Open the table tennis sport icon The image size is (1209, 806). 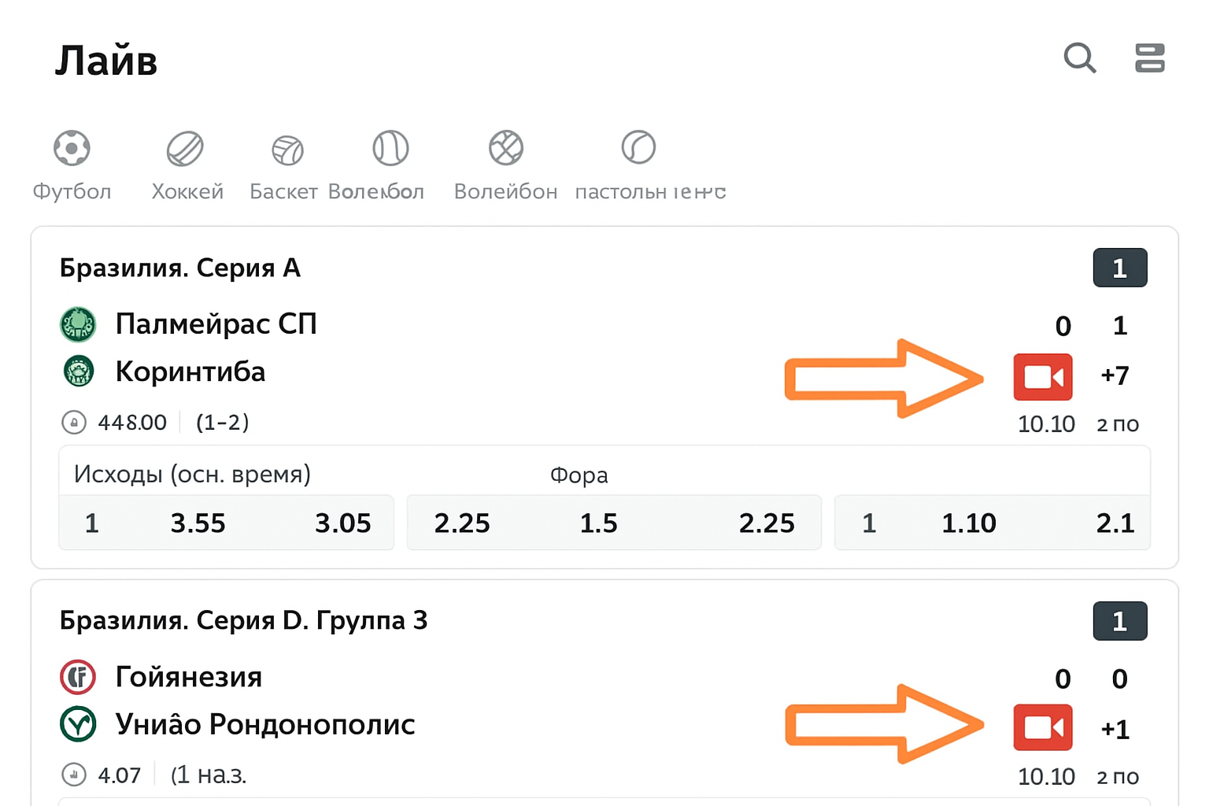(638, 148)
